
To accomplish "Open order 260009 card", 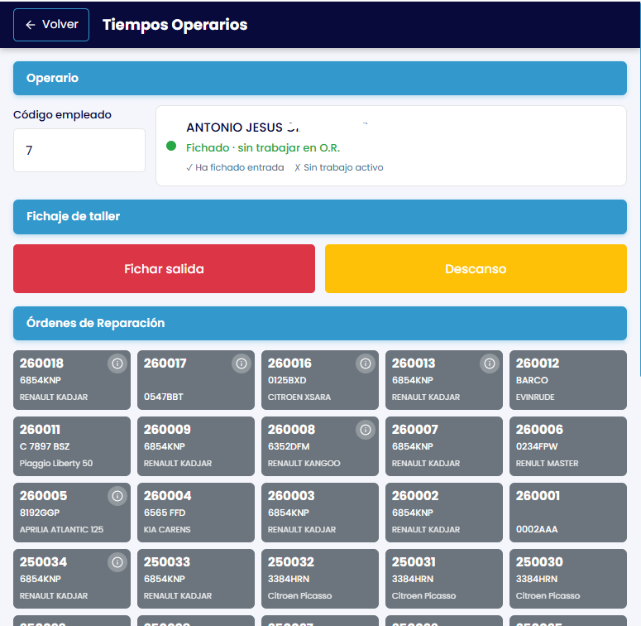I will (196, 446).
